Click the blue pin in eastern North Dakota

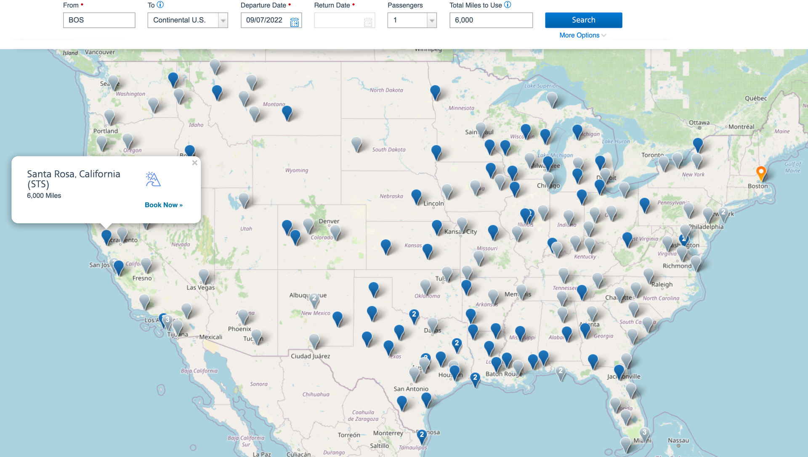coord(435,92)
